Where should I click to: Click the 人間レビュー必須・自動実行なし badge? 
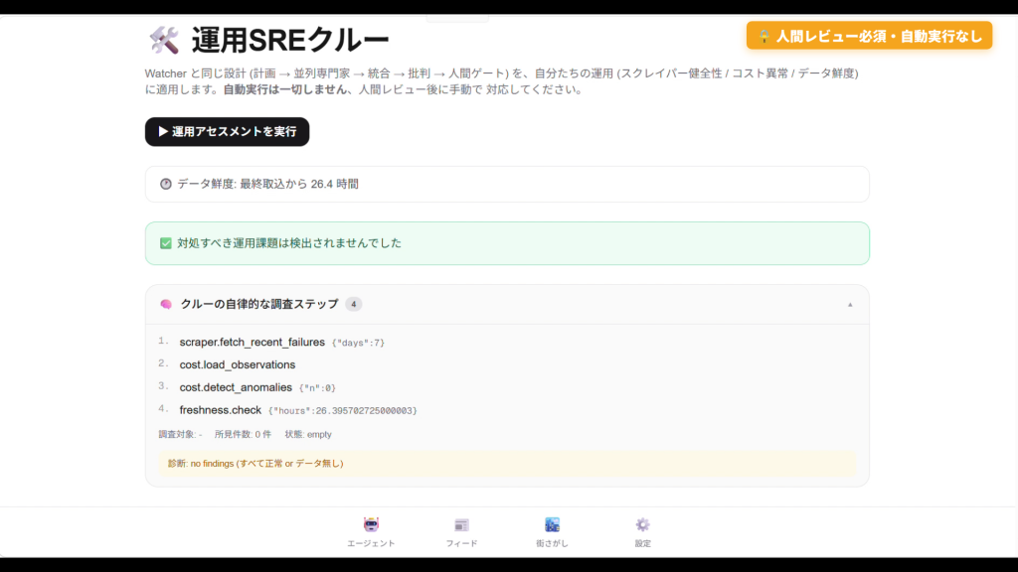(869, 36)
